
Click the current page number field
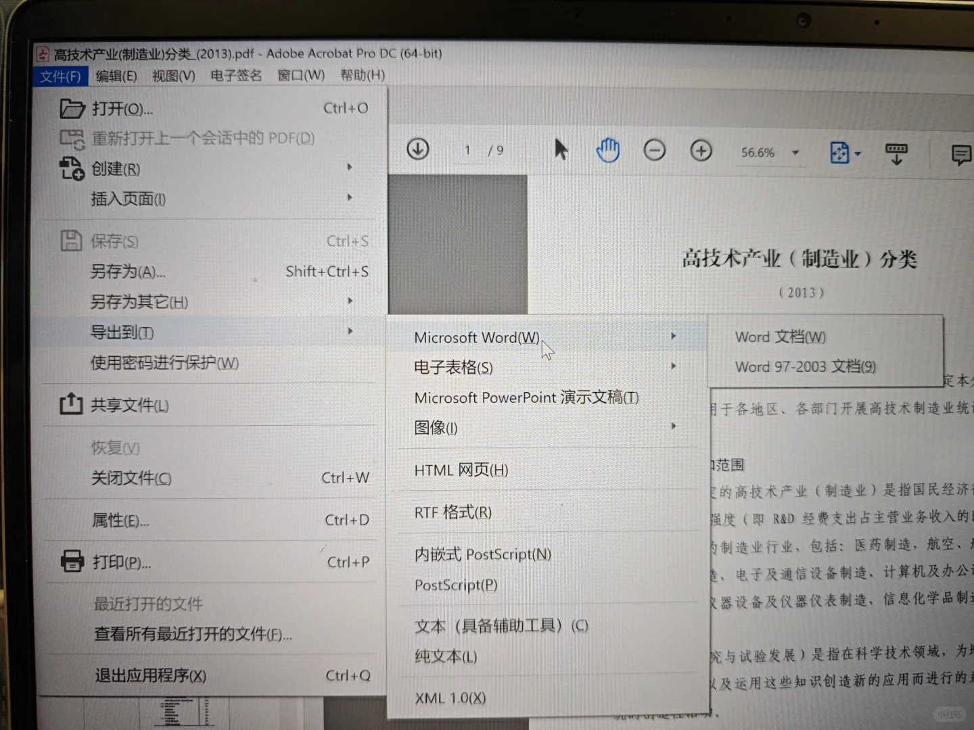(x=468, y=149)
